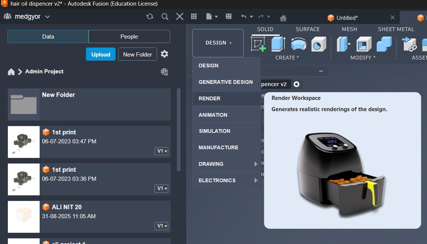Image resolution: width=427 pixels, height=244 pixels.
Task: Open the SOLID ribbon tab
Action: coord(265,29)
